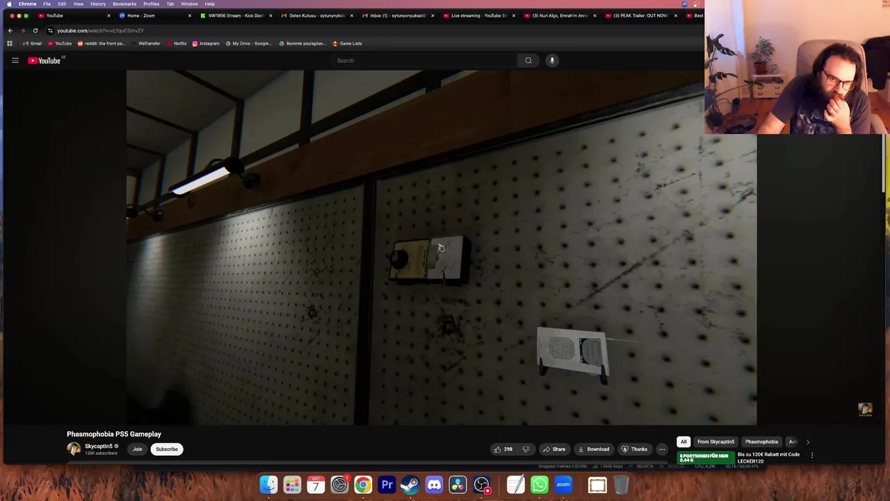
Task: Open ad options three-dot menu
Action: [812, 455]
